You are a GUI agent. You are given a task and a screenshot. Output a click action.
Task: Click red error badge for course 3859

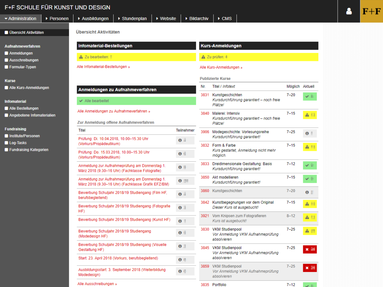pyautogui.click(x=310, y=268)
